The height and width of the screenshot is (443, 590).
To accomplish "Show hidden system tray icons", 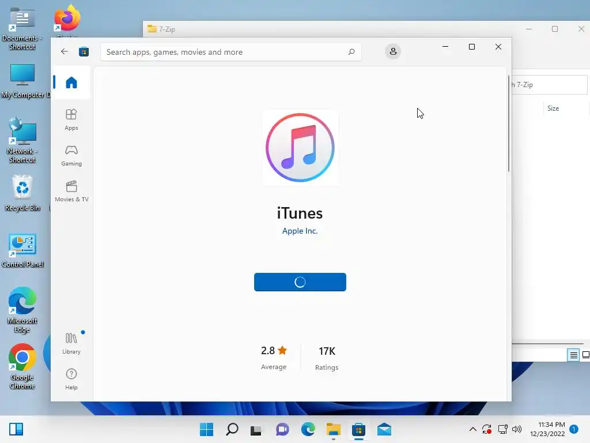I will tap(473, 429).
